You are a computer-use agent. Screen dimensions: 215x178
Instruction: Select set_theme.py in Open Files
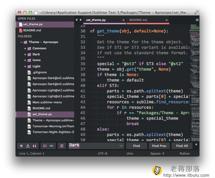coord(45,25)
